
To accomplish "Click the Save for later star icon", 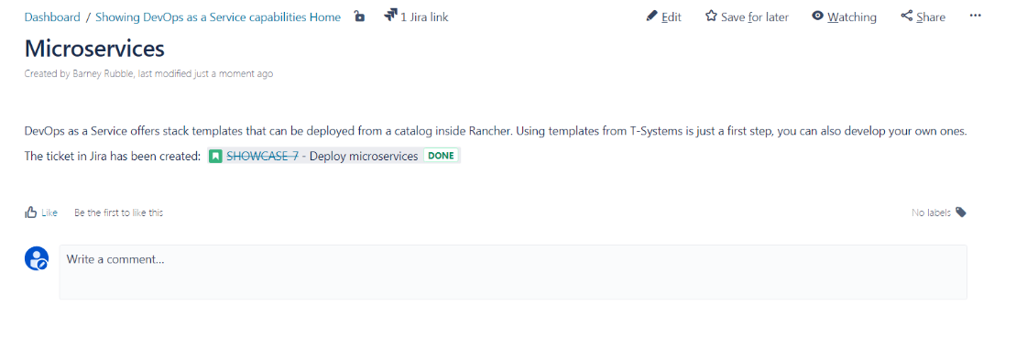I will tap(711, 16).
